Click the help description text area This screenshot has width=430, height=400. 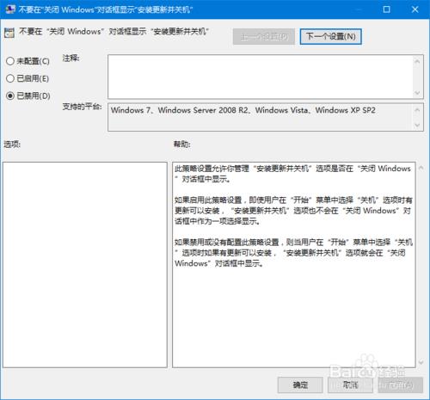tap(294, 265)
